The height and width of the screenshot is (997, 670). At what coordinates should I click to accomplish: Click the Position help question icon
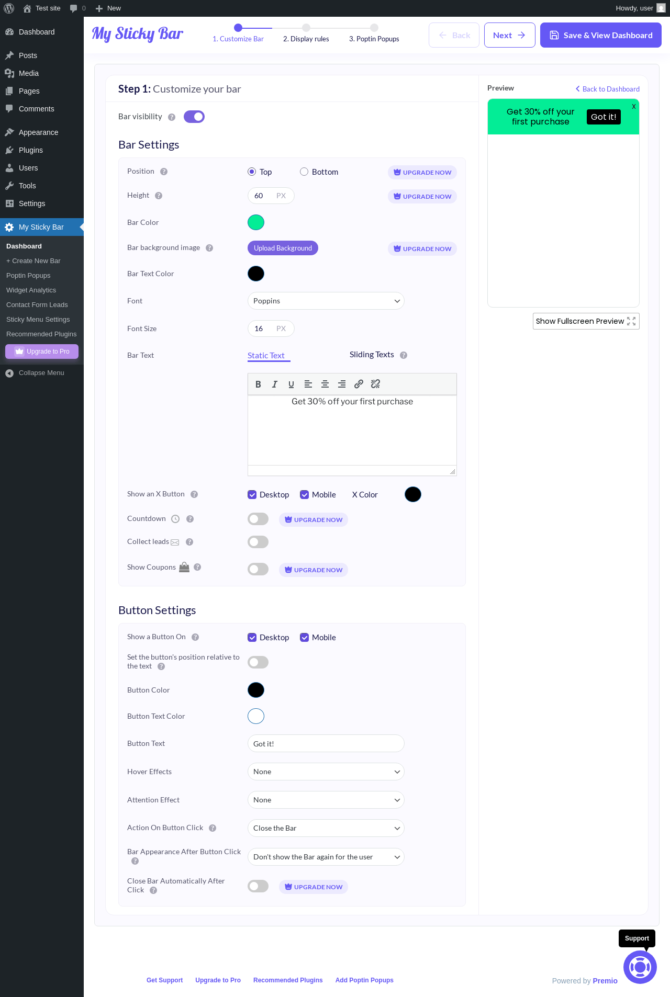[x=164, y=172]
